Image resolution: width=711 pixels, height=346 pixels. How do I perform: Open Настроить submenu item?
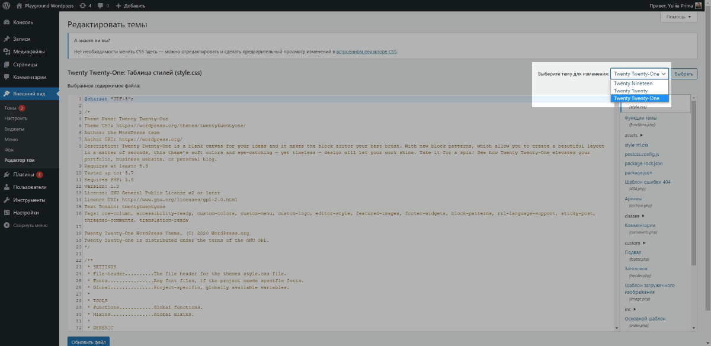pyautogui.click(x=16, y=118)
